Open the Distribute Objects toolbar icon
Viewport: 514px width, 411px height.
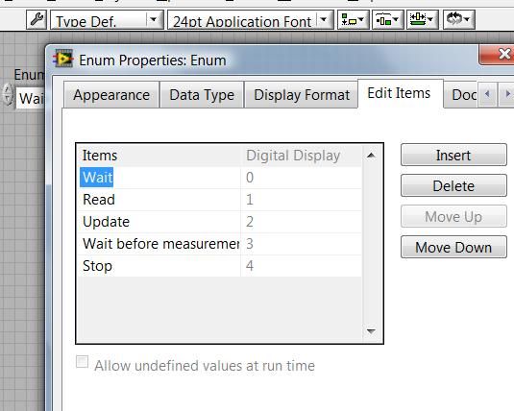point(388,19)
